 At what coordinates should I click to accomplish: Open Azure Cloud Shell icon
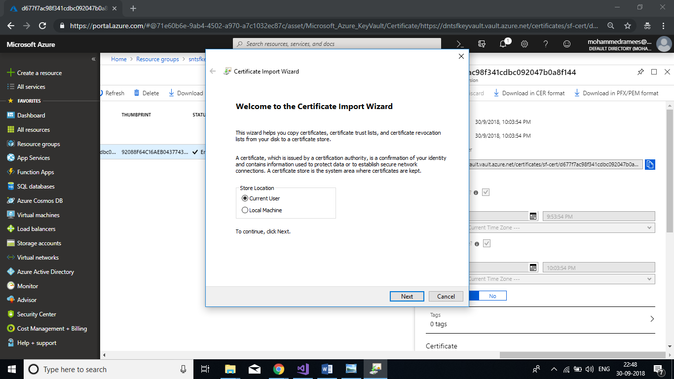(x=460, y=44)
